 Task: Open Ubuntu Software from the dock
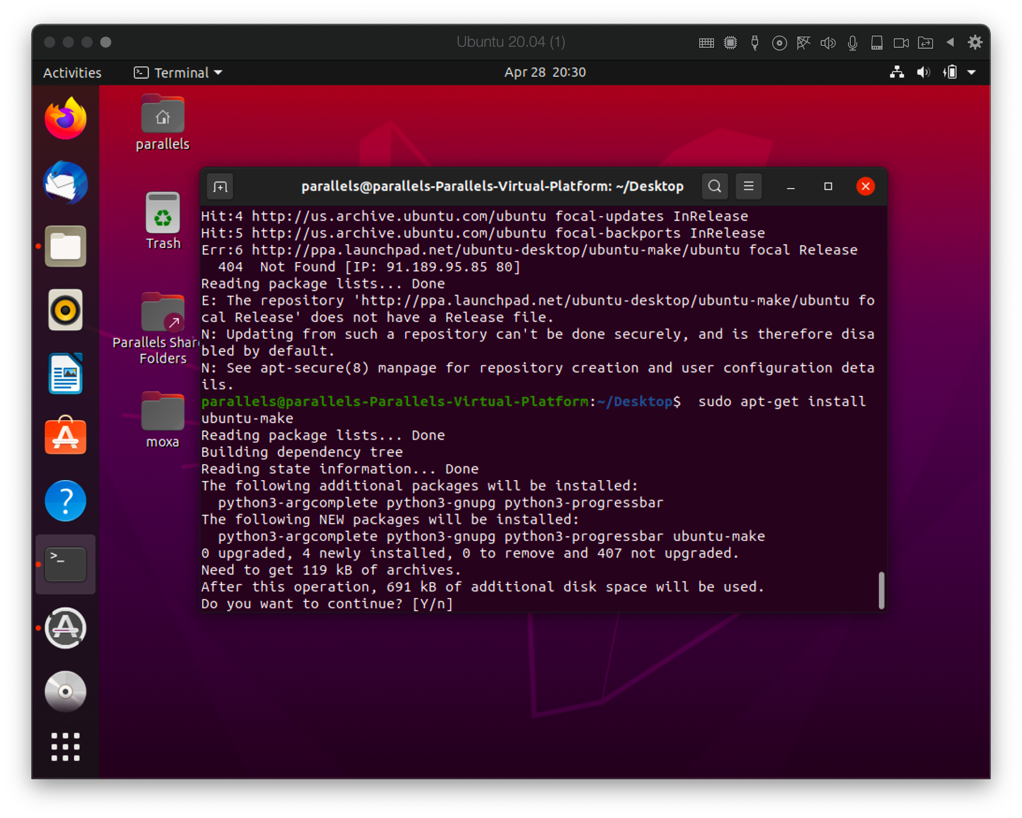point(65,437)
